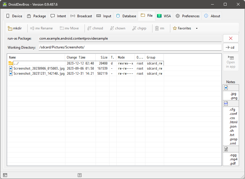Show the About tab
Image resolution: width=245 pixels, height=179 pixels.
(212, 16)
